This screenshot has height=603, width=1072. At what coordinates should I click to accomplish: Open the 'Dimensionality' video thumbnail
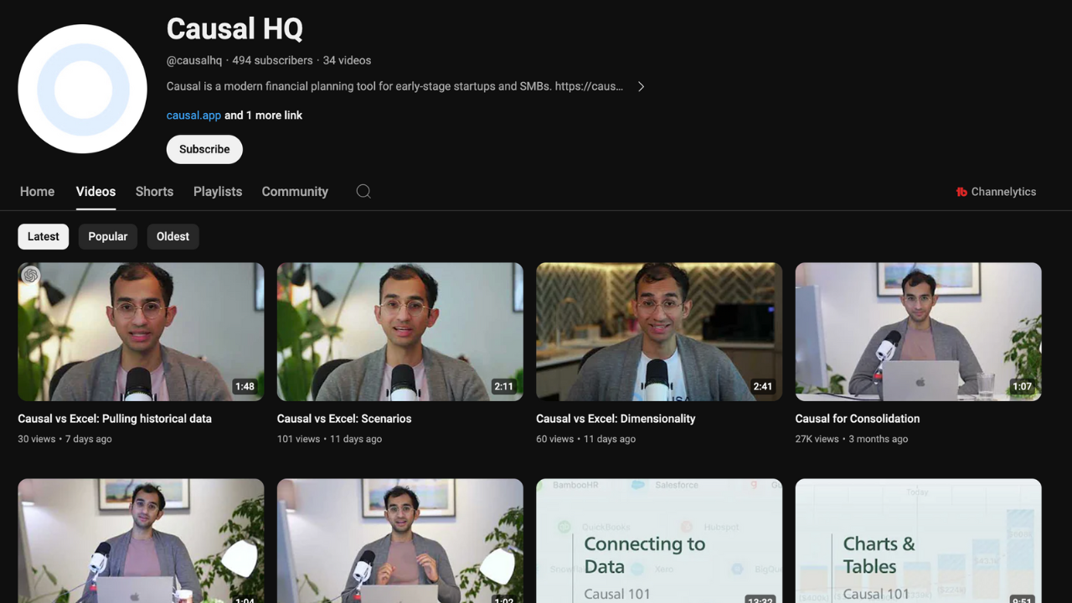pyautogui.click(x=659, y=332)
